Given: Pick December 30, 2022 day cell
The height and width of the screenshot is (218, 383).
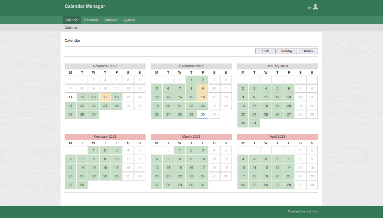Looking at the screenshot, I should coord(203,114).
